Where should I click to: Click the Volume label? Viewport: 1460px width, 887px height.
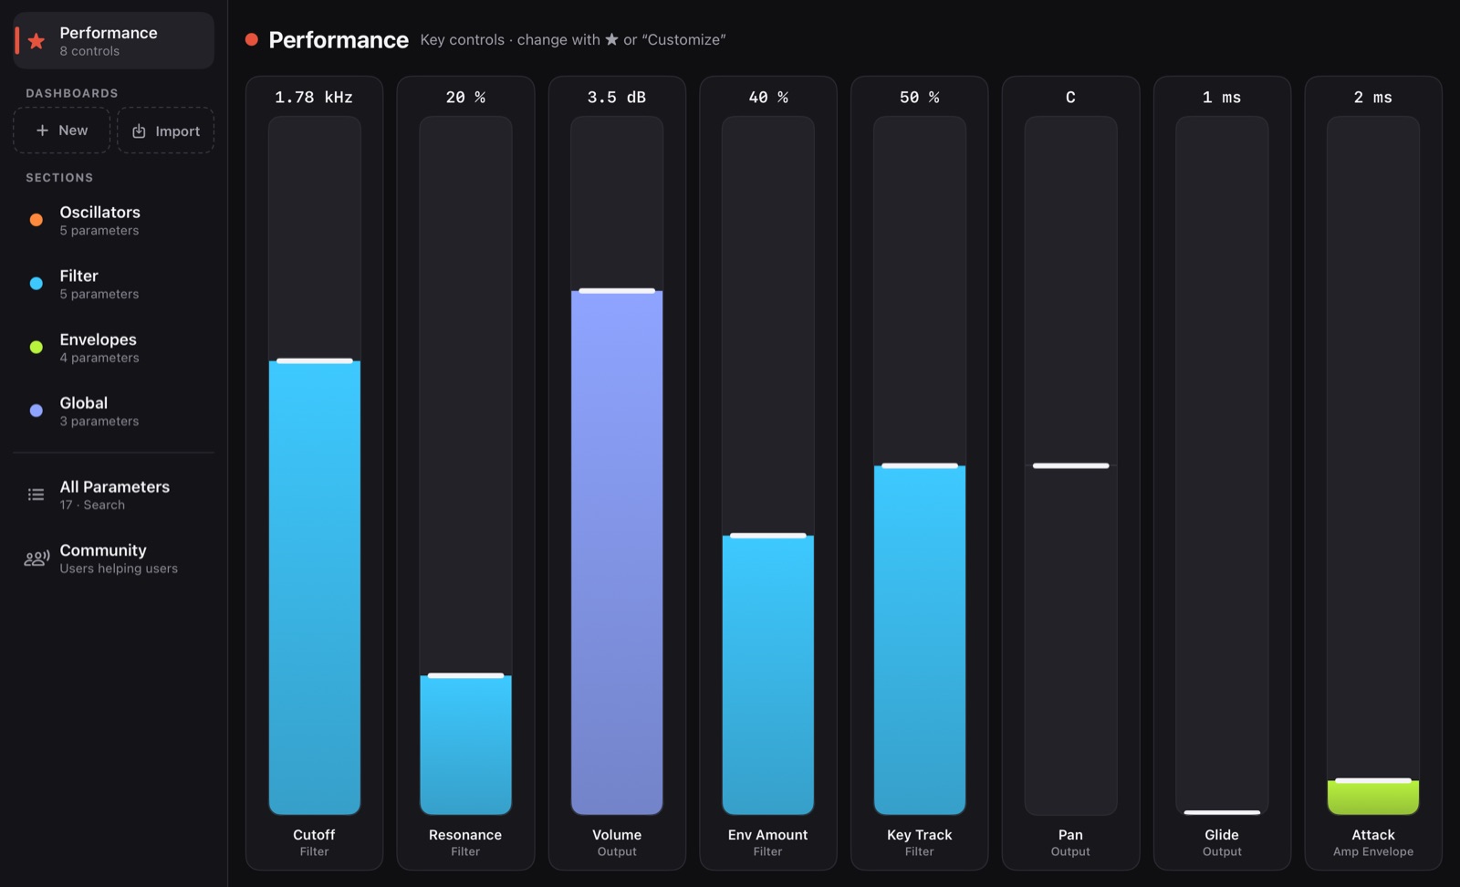(617, 835)
